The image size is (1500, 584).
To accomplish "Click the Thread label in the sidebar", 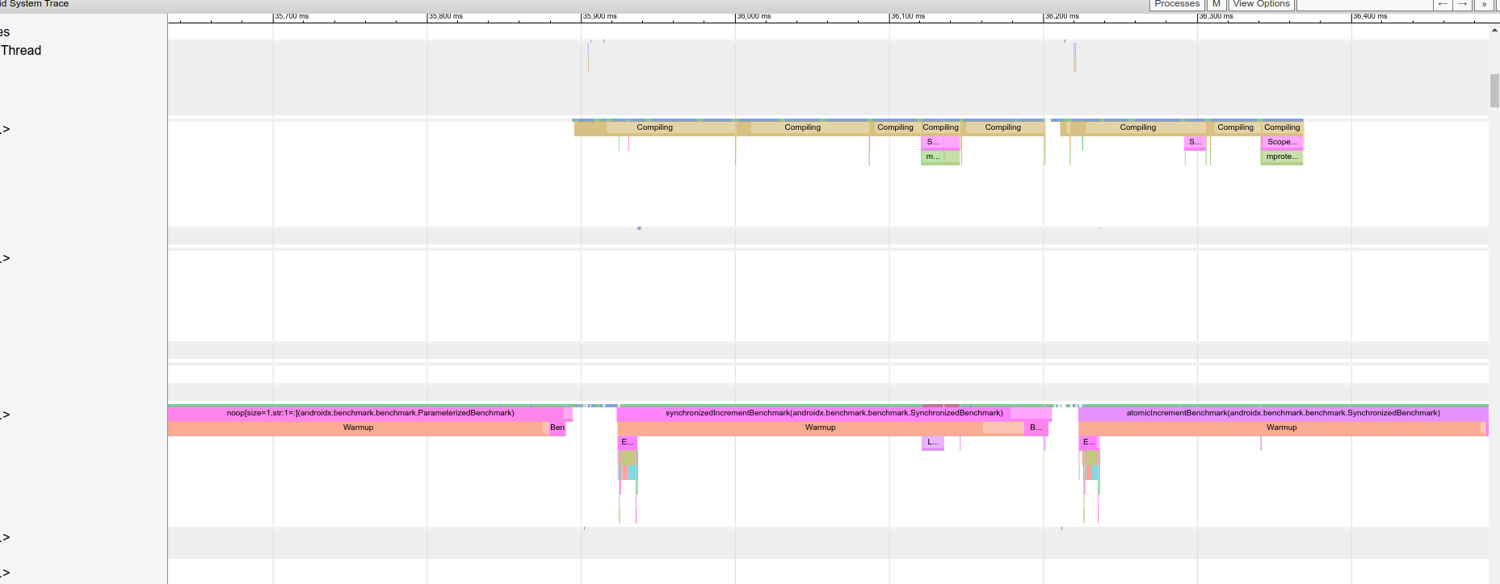I will [21, 50].
